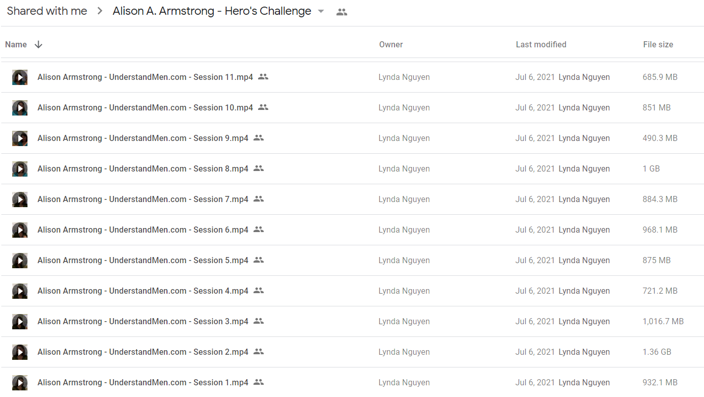Click the breadcrumb chevron after Shared with me

click(100, 12)
